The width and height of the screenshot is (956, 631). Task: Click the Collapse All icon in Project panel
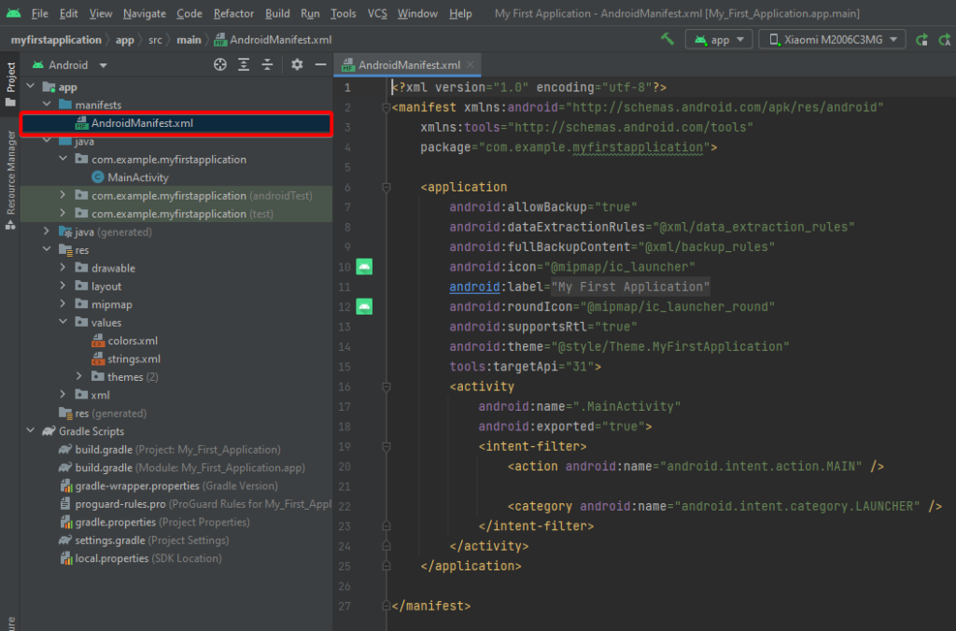(267, 63)
